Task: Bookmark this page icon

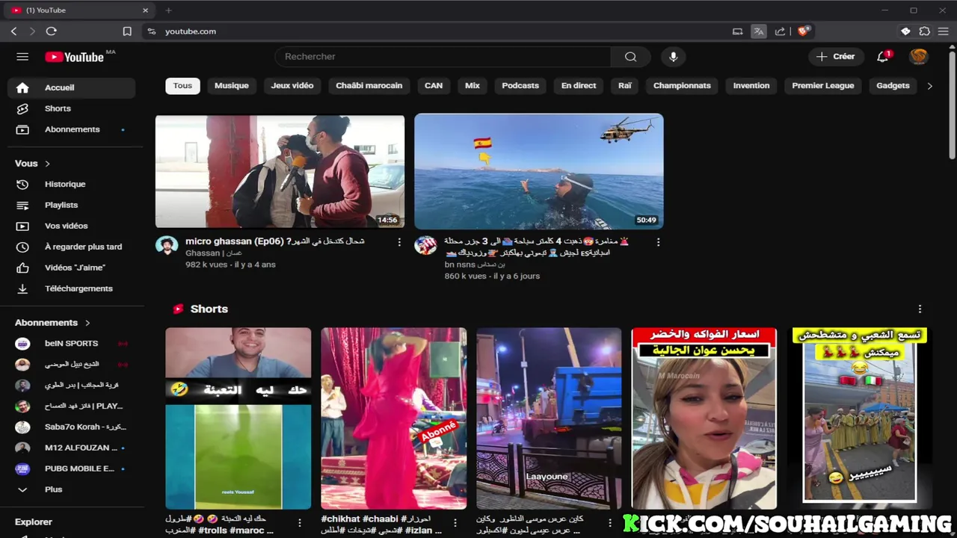Action: [127, 31]
